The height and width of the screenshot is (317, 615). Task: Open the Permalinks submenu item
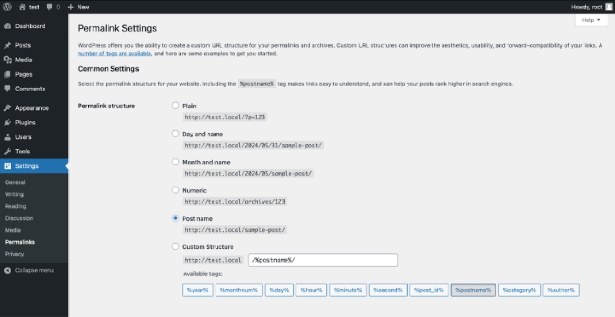pyautogui.click(x=20, y=242)
